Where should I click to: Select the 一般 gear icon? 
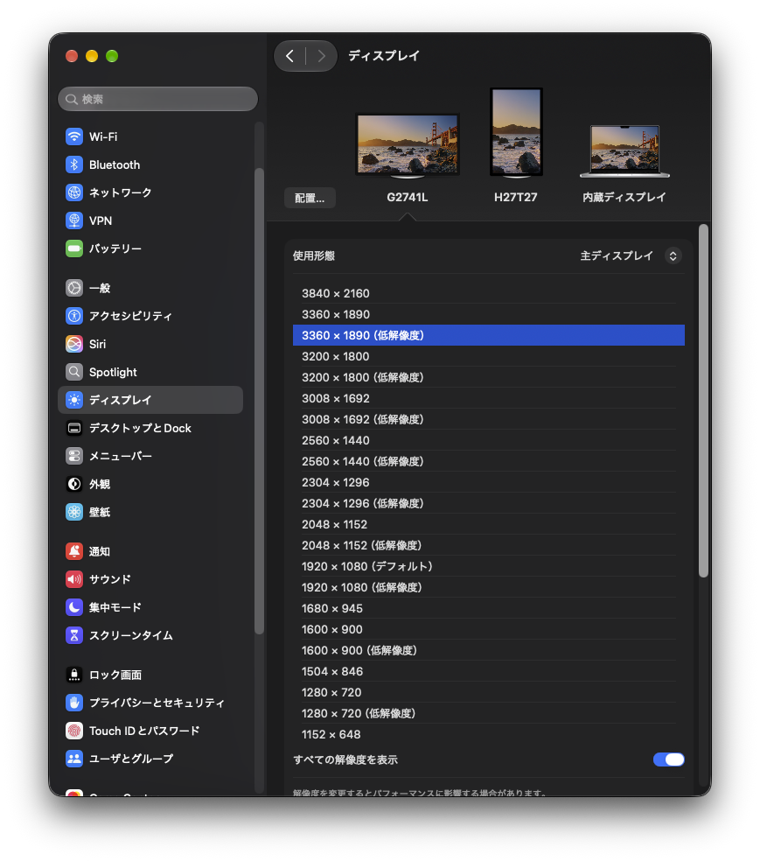coord(74,288)
